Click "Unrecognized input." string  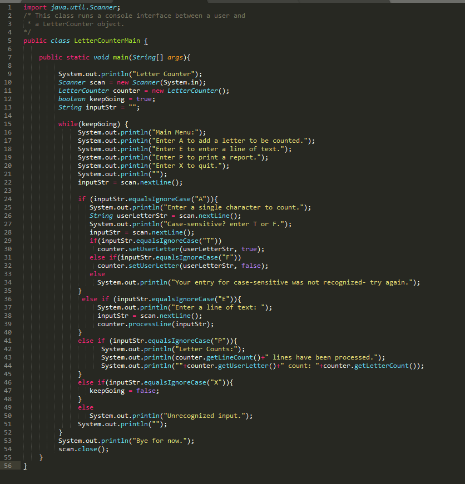204,416
